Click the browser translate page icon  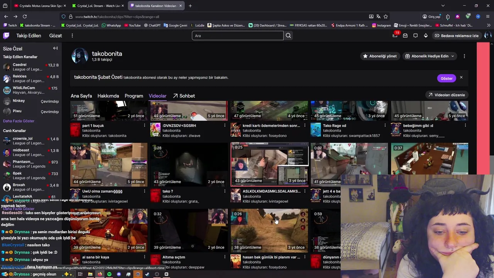[378, 17]
